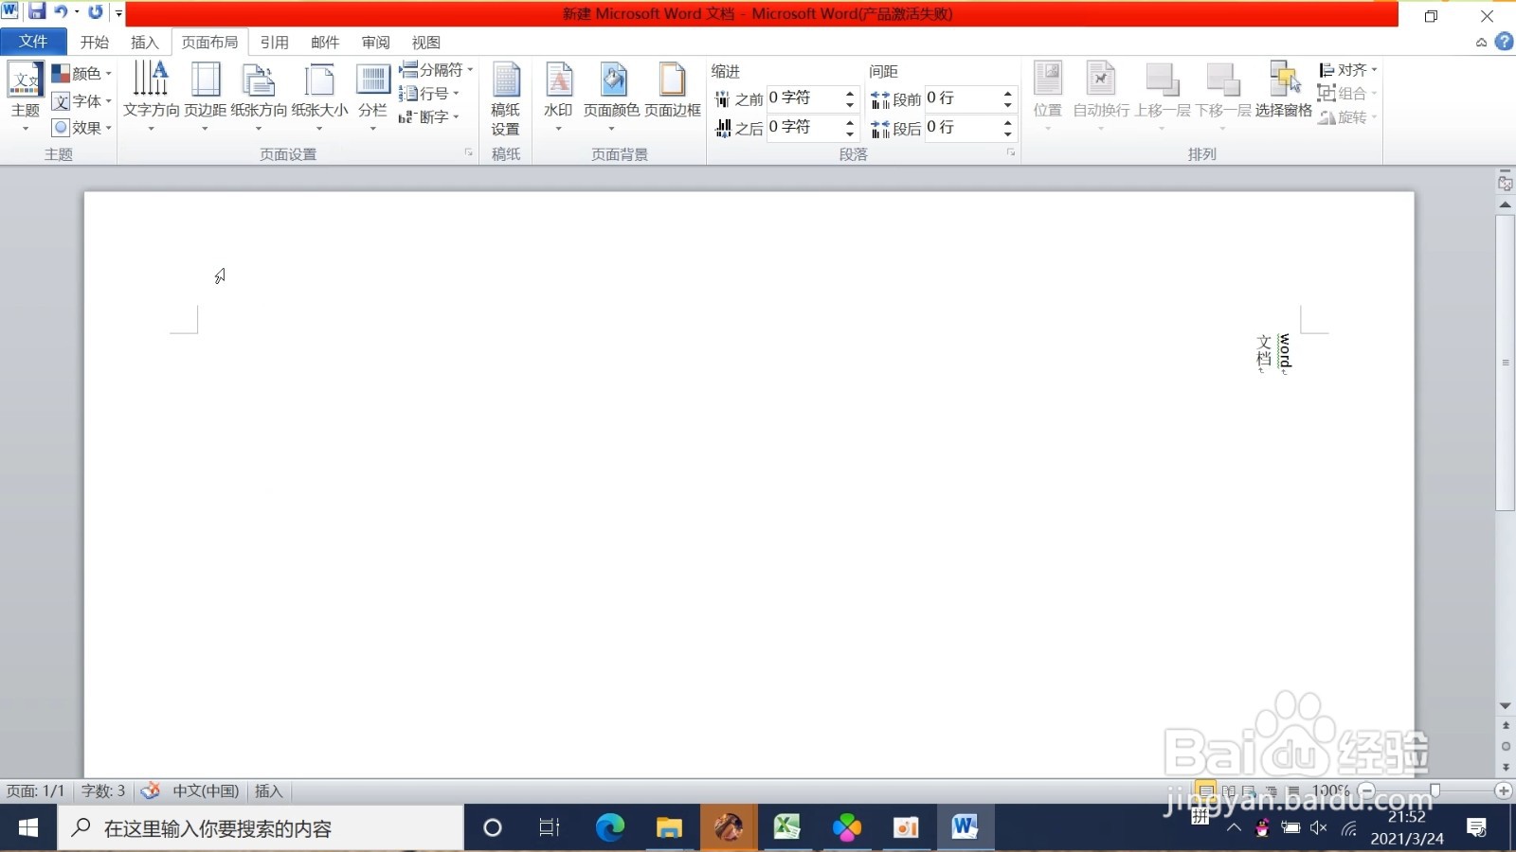Click the Indent Before (之前) input field

tap(803, 98)
